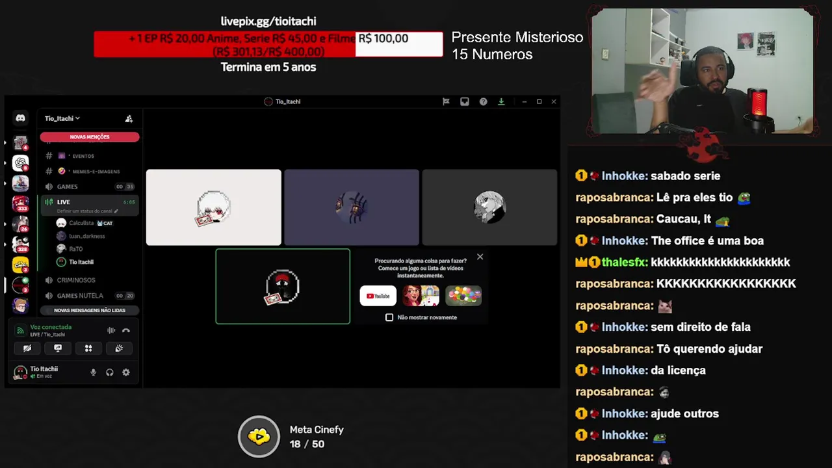Click chat message 'The office é uma boa'

point(707,240)
